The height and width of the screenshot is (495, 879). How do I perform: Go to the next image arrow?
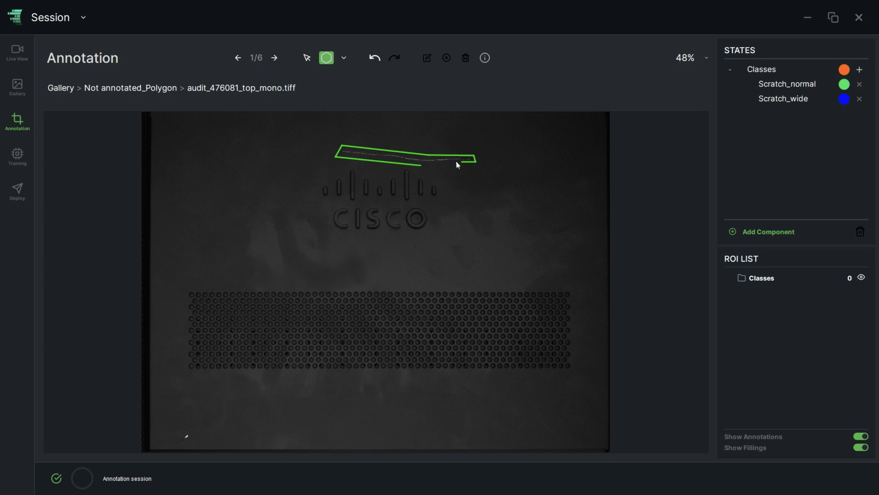coord(274,58)
